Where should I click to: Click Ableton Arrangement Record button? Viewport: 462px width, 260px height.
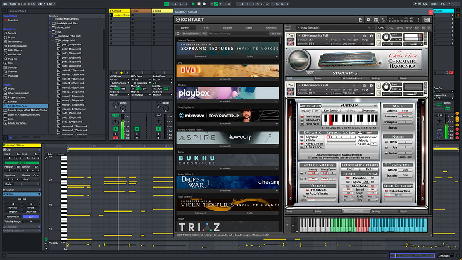pos(204,4)
